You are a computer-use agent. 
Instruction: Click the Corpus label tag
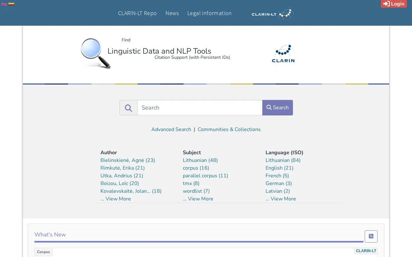pos(43,252)
